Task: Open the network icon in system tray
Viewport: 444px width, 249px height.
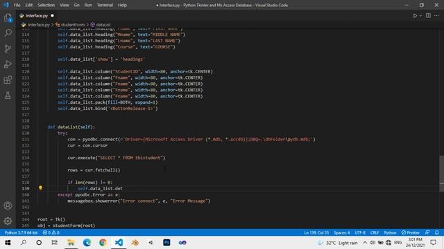Action: pyautogui.click(x=388, y=243)
